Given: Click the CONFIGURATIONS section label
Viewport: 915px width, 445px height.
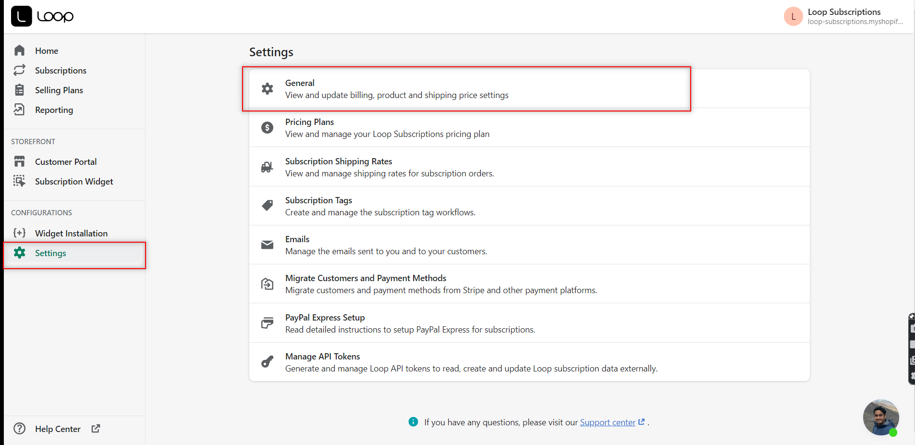Looking at the screenshot, I should click(41, 212).
